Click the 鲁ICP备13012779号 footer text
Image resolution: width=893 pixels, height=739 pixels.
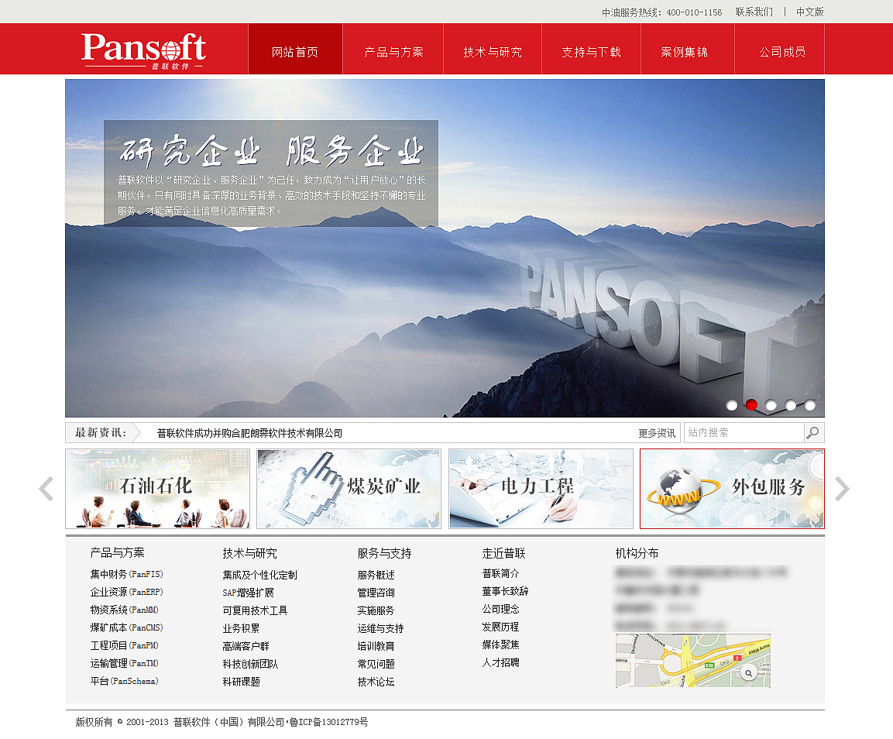[328, 722]
